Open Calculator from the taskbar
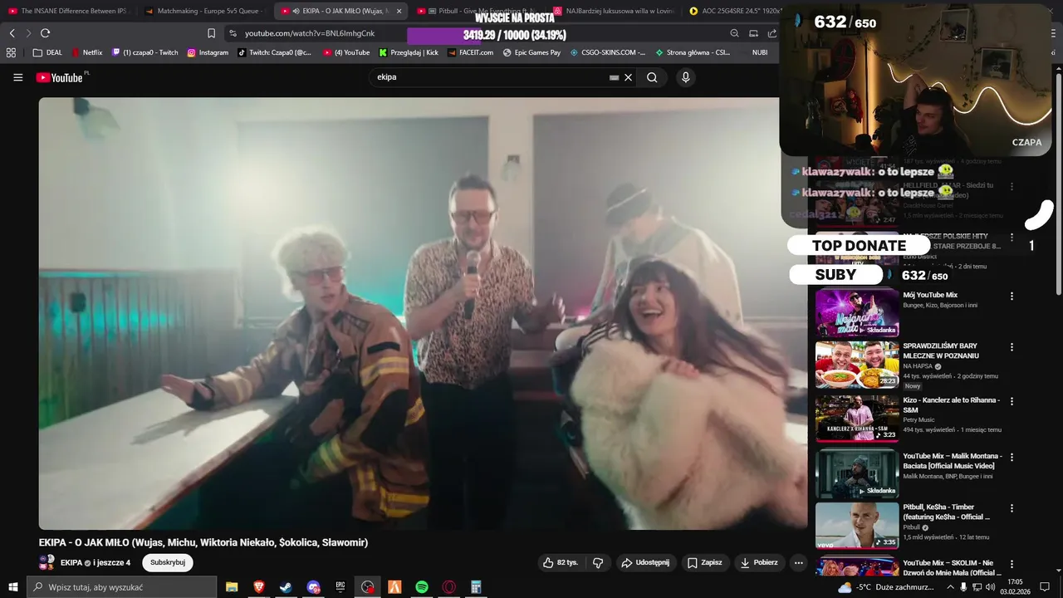This screenshot has height=598, width=1063. (x=477, y=587)
